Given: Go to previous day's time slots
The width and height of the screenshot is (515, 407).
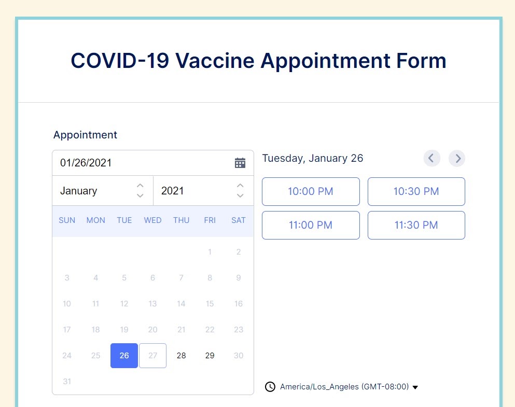Looking at the screenshot, I should coord(432,158).
